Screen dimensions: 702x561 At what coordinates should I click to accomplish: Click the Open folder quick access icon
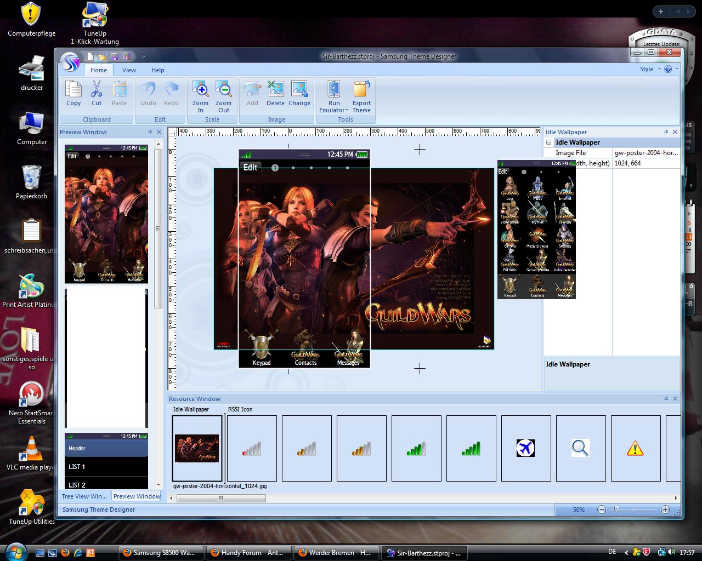click(x=103, y=56)
